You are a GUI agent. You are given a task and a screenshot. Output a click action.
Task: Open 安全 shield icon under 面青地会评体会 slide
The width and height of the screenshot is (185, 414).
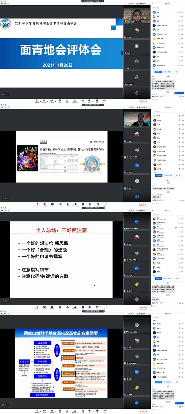(60, 100)
